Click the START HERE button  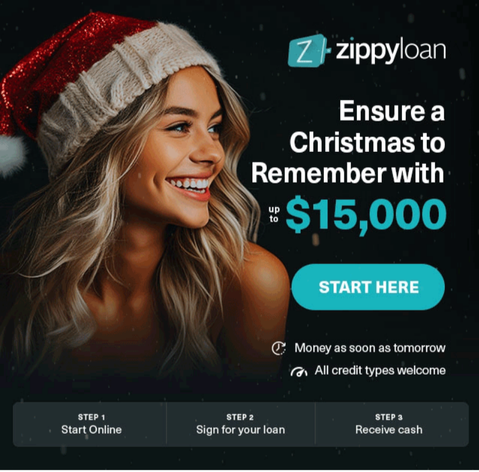click(368, 287)
